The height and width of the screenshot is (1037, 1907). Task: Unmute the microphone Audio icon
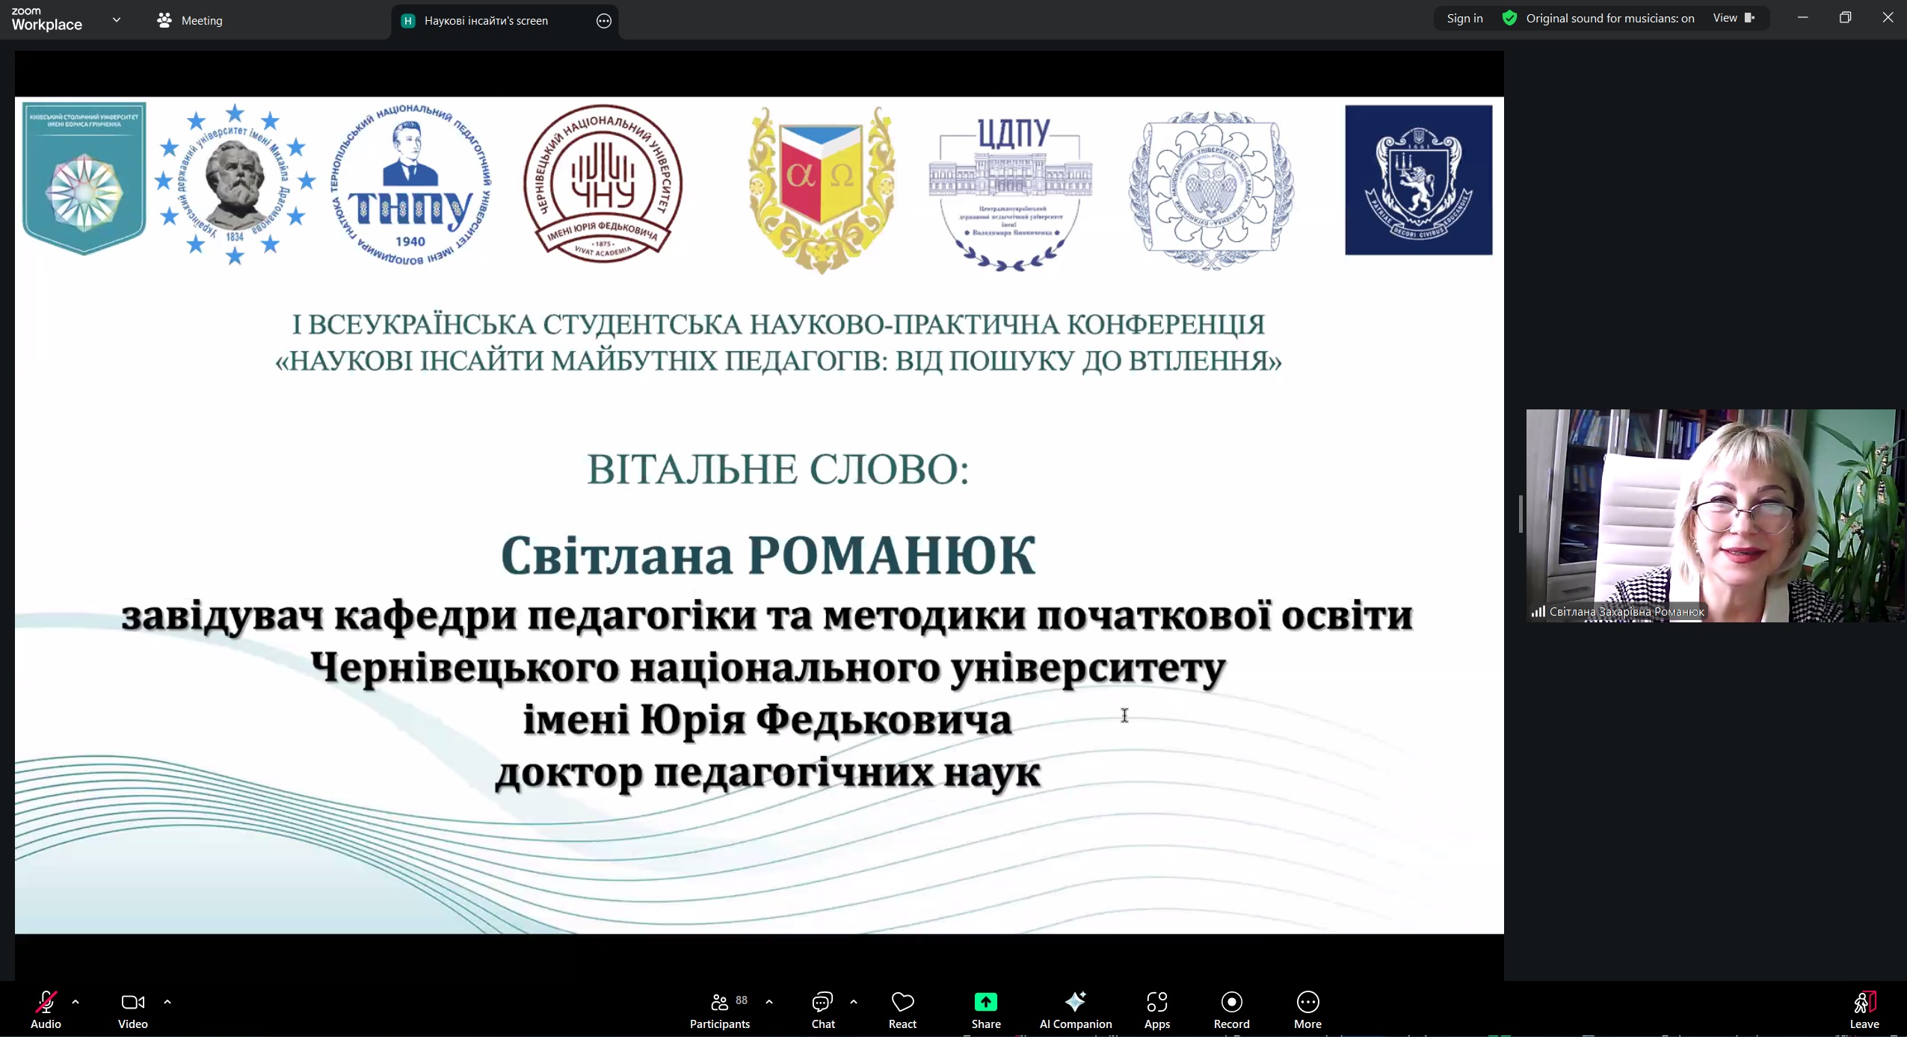46,1003
